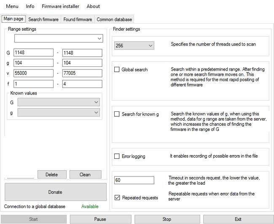Enable Error logging checkbox
The height and width of the screenshot is (224, 274).
pyautogui.click(x=117, y=156)
